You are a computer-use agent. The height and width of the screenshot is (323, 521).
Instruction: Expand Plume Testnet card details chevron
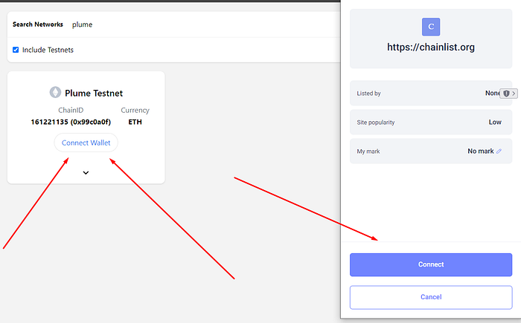[86, 173]
